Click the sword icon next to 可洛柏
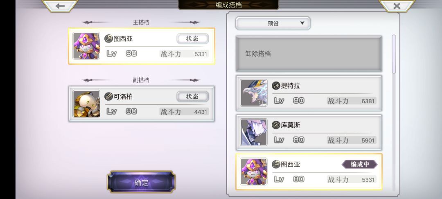442x199 pixels. point(108,96)
